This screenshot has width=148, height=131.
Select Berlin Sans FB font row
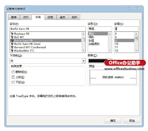[x=46, y=40]
